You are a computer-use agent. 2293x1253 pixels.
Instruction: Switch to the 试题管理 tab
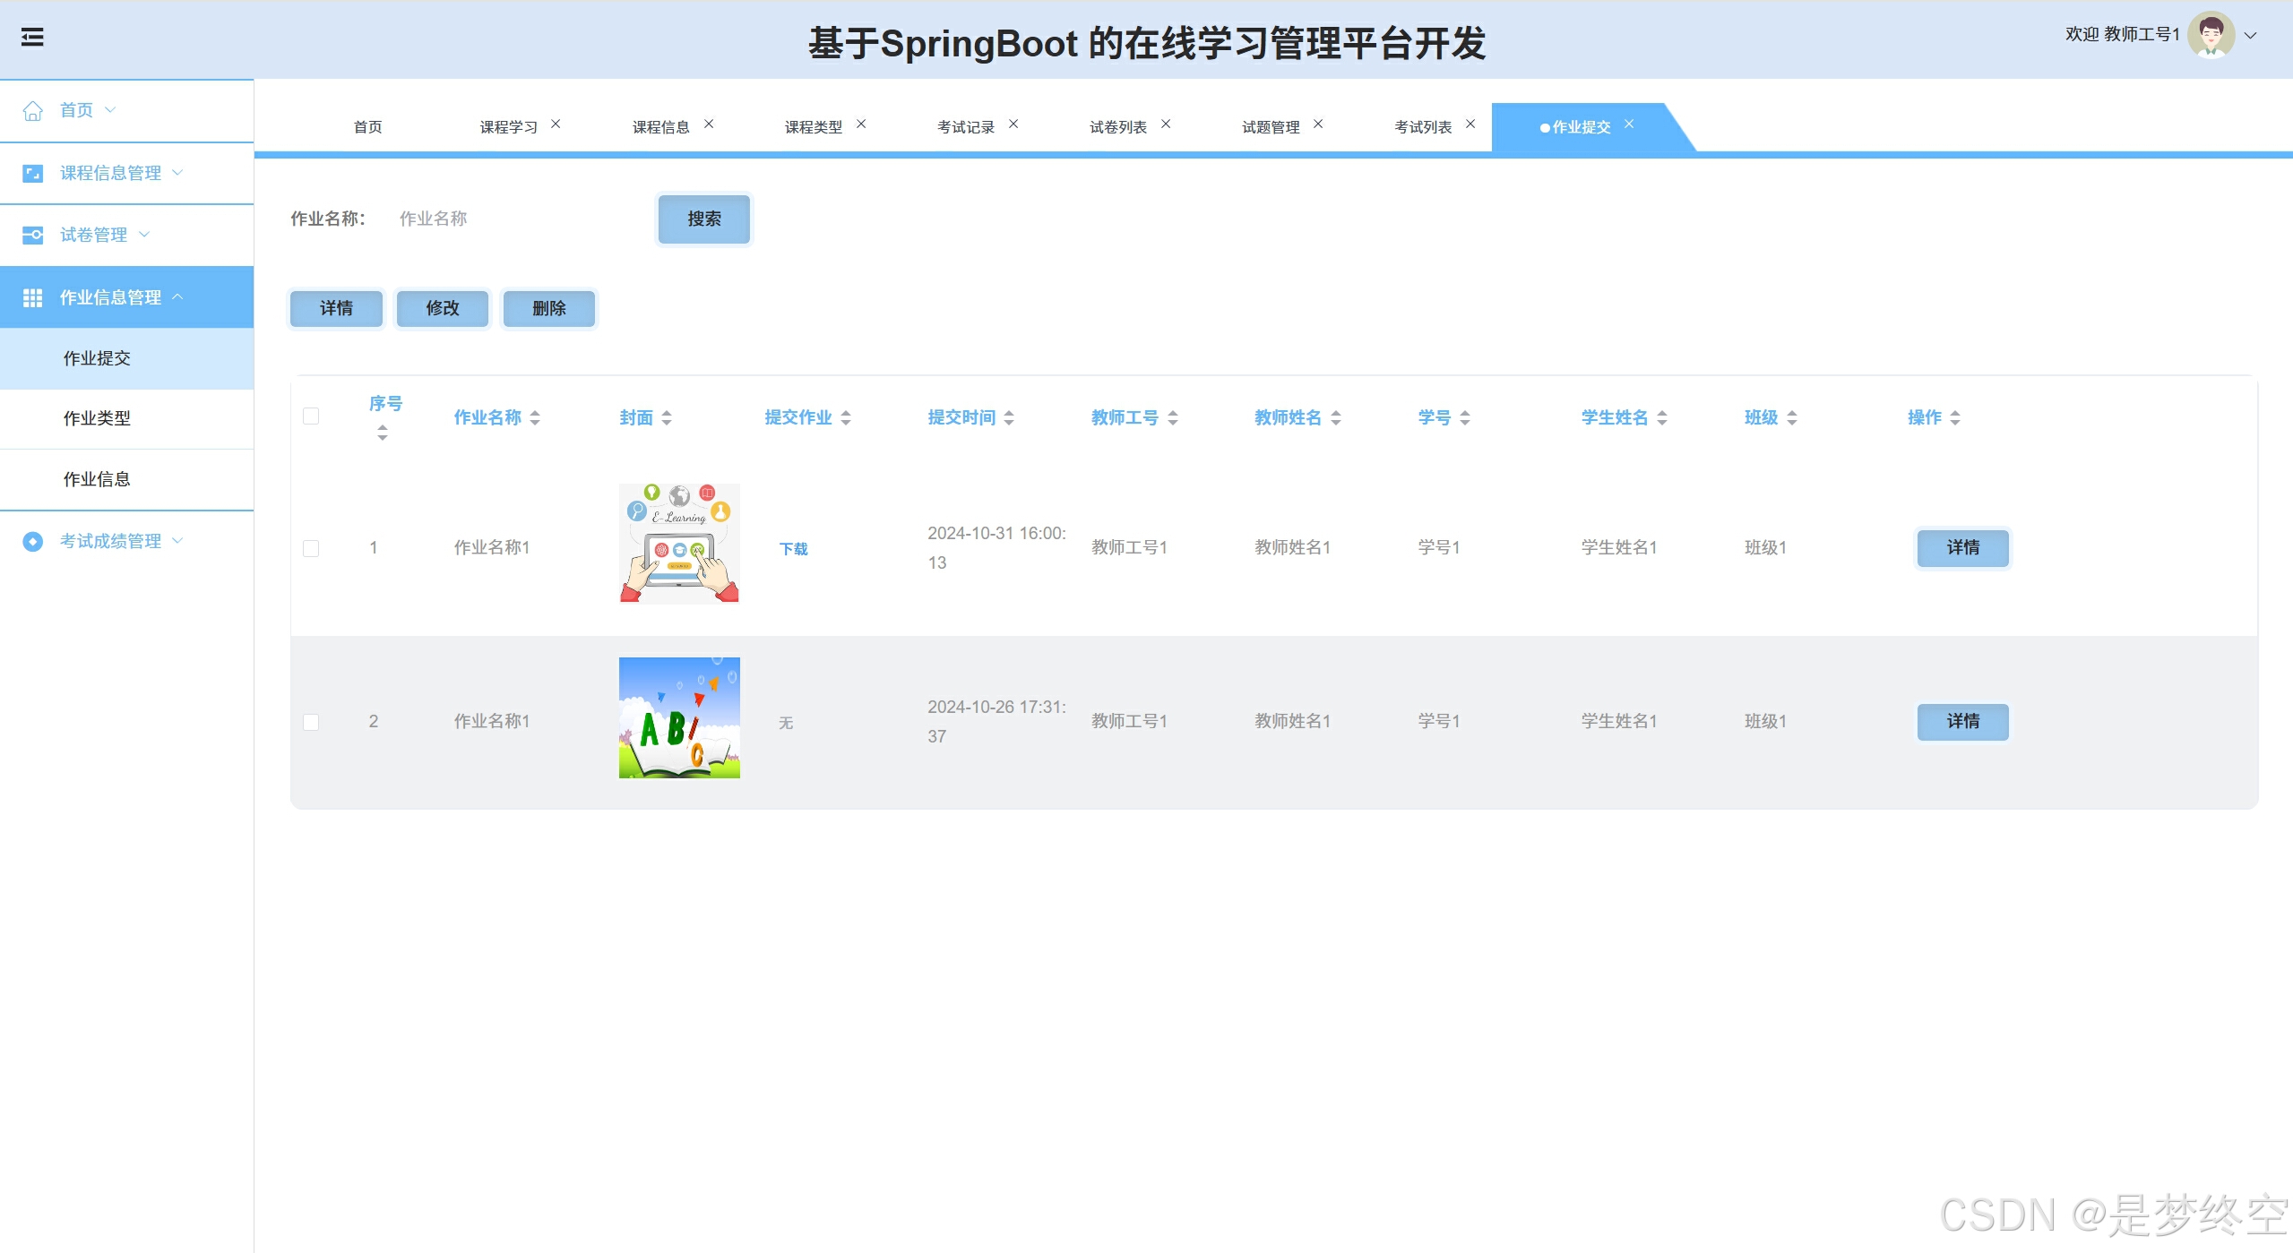point(1270,127)
